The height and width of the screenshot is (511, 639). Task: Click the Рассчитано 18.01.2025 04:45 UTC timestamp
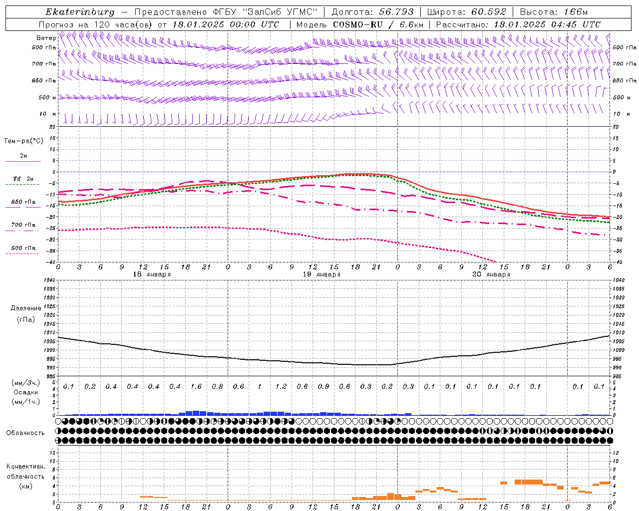[518, 24]
